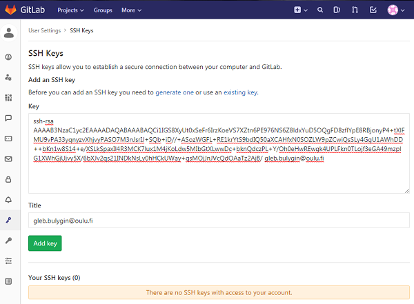The width and height of the screenshot is (414, 304).
Task: Open the Merge requests icon in navbar
Action: coord(355,10)
